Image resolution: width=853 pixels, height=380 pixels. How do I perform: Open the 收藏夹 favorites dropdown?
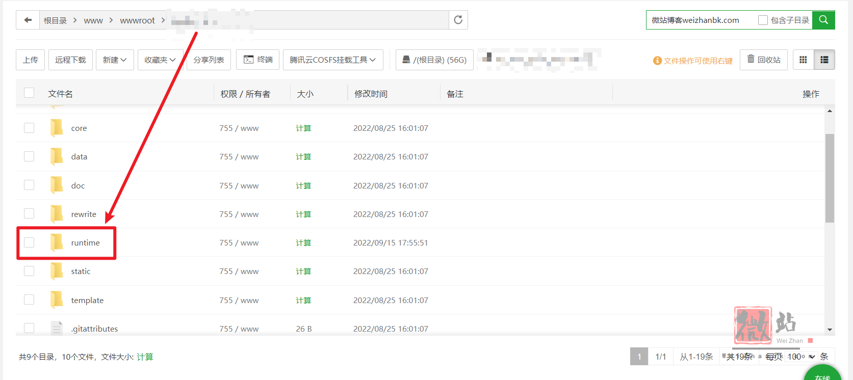coord(160,60)
